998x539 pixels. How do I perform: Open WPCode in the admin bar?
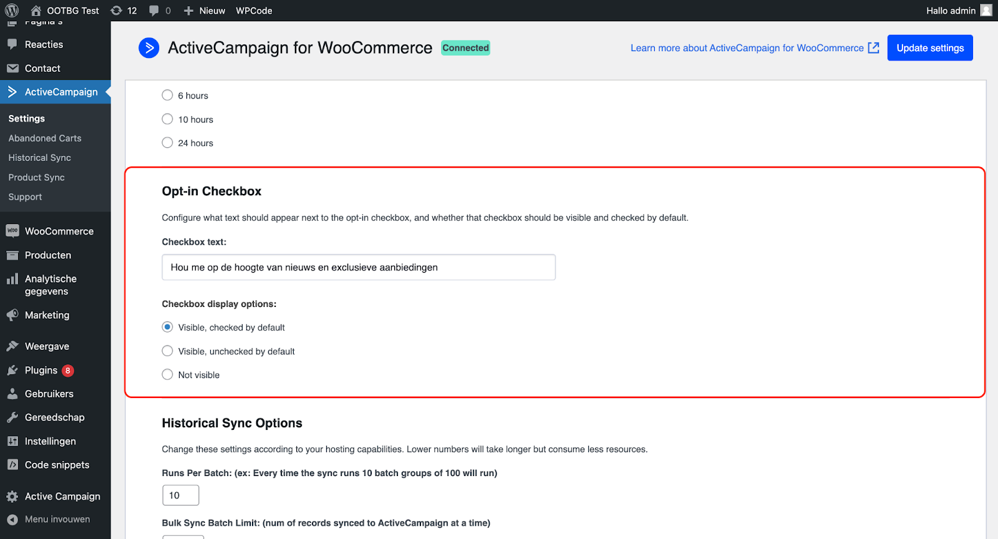click(254, 11)
